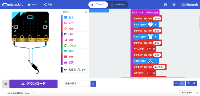
Task: Open the heart icon dropdown
Action: 152,24
